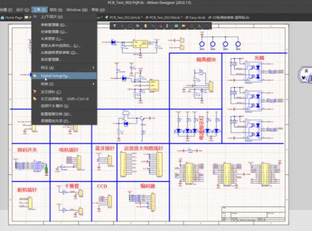Click the CCD section label

102,186
